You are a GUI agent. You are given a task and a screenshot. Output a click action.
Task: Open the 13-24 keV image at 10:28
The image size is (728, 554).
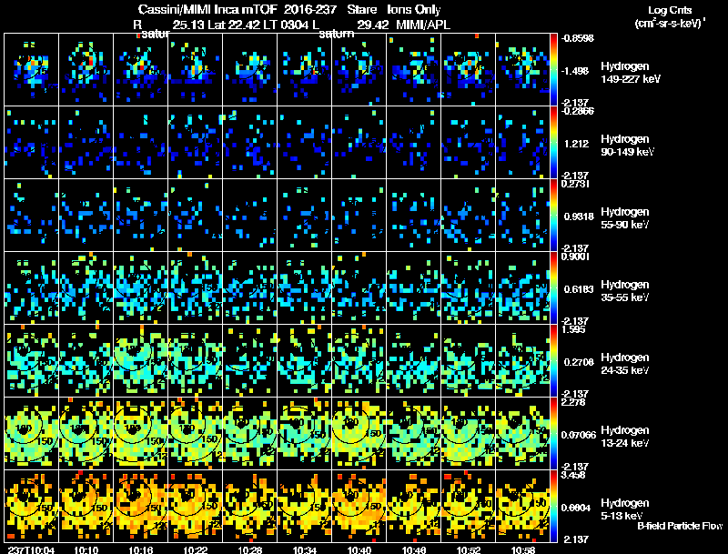tap(249, 433)
